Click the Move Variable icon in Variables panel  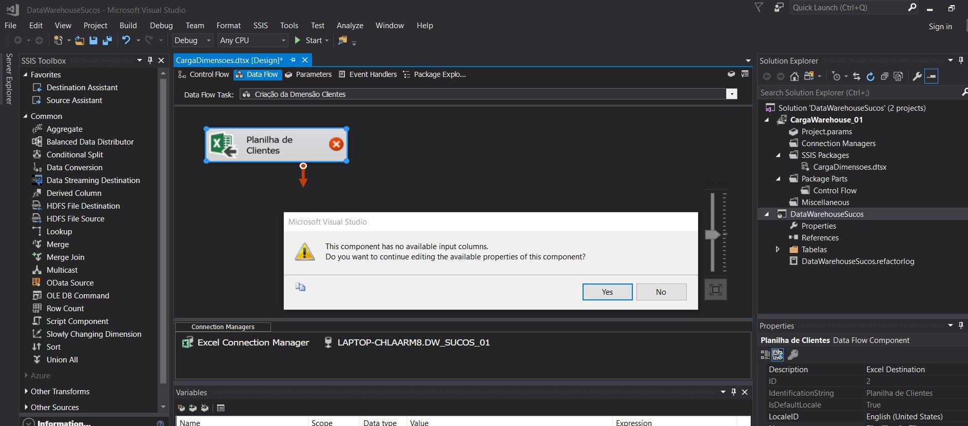(192, 408)
